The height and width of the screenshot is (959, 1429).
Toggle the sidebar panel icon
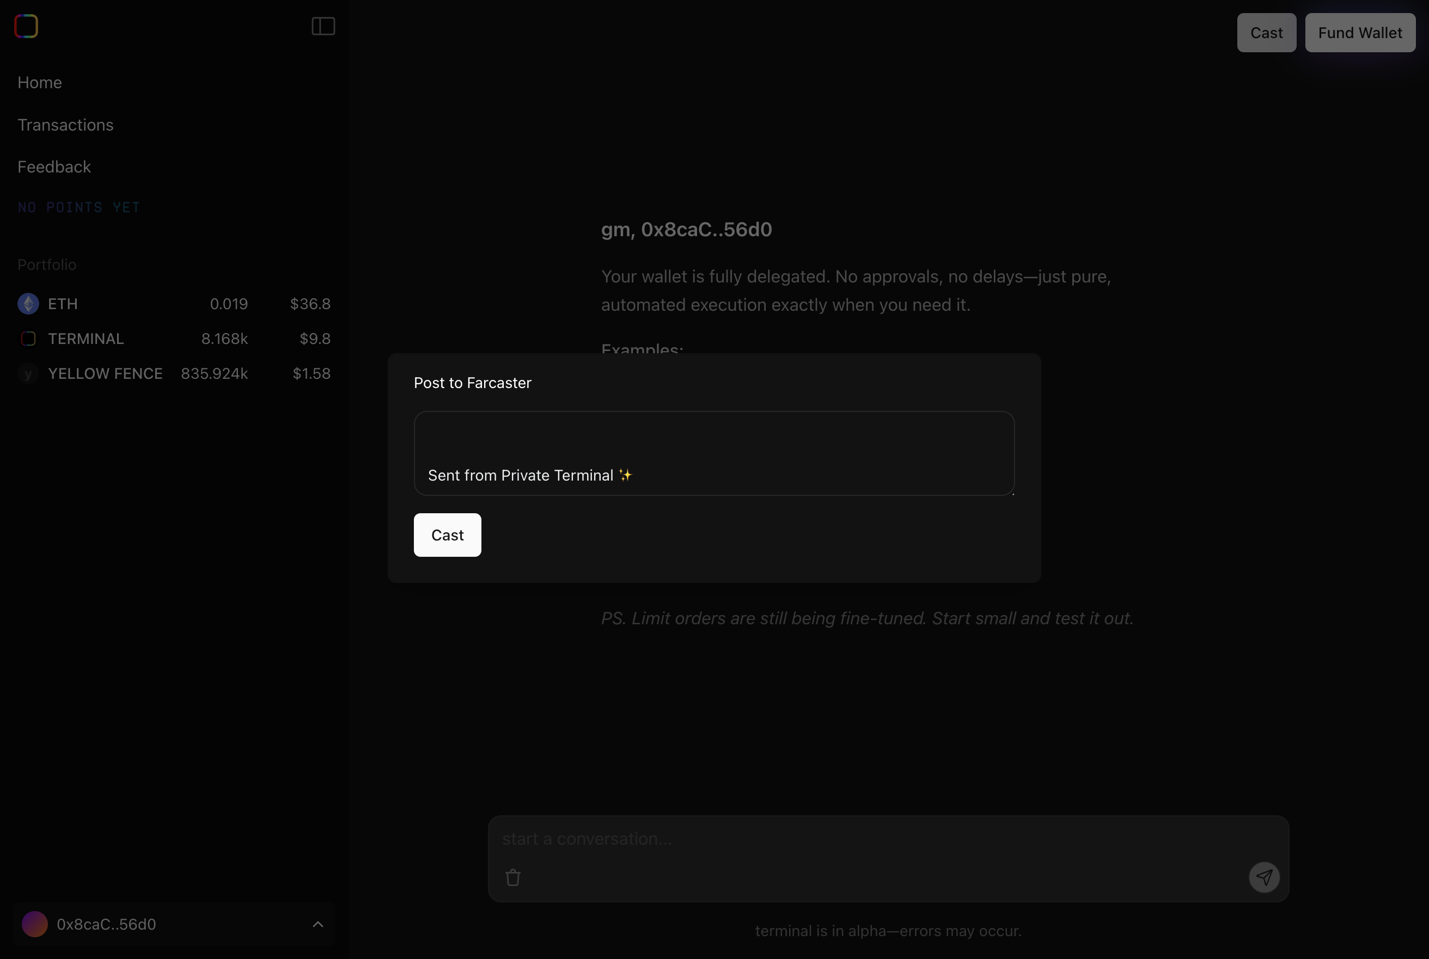click(323, 26)
